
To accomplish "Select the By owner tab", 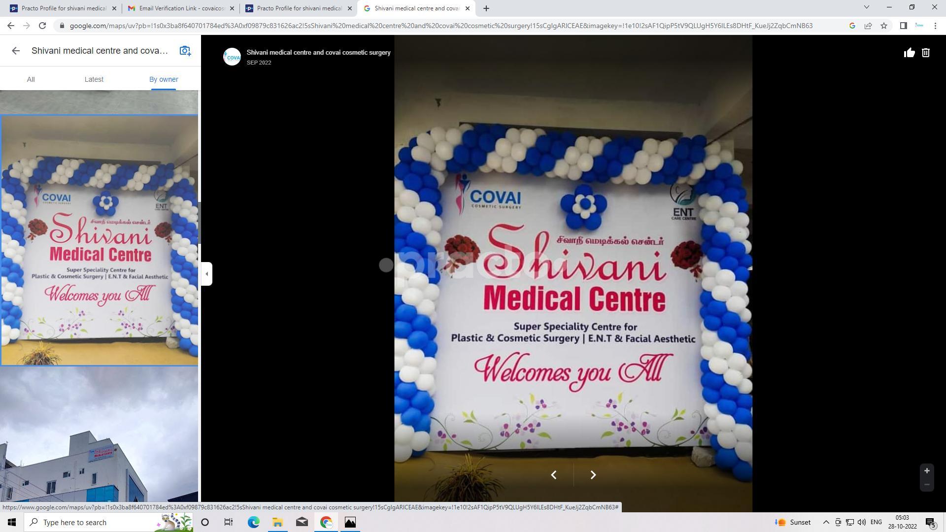I will [x=164, y=79].
